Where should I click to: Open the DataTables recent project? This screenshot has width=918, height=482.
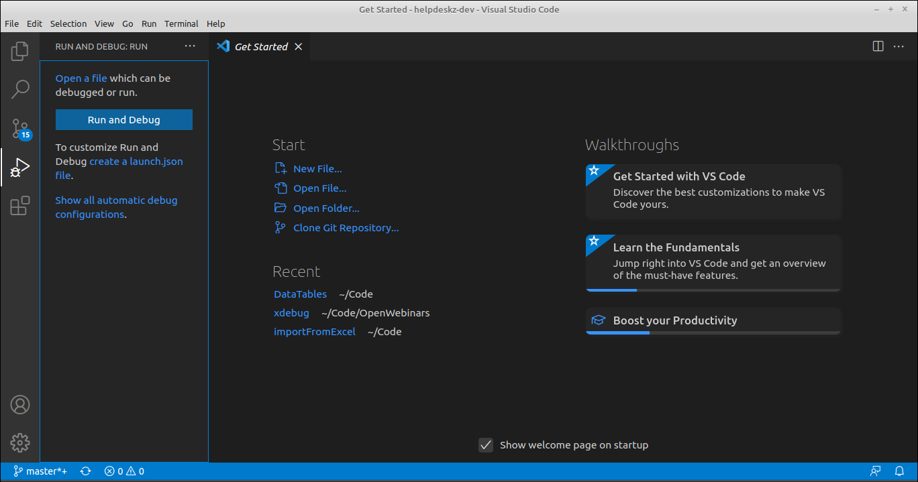(300, 294)
